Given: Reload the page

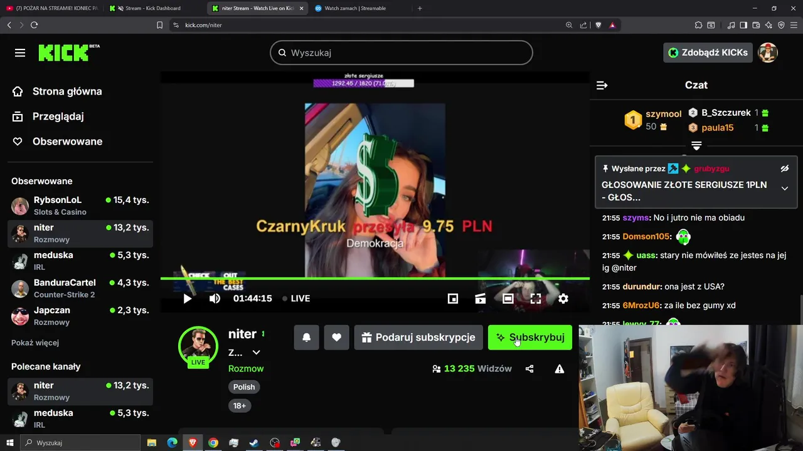Looking at the screenshot, I should pyautogui.click(x=34, y=25).
